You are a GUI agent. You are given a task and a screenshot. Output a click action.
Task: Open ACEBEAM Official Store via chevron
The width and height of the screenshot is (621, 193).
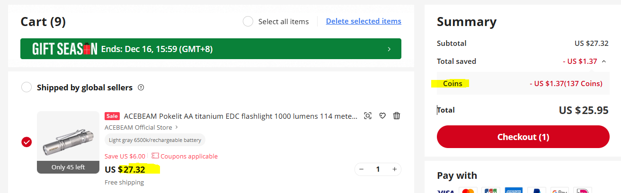pos(177,127)
